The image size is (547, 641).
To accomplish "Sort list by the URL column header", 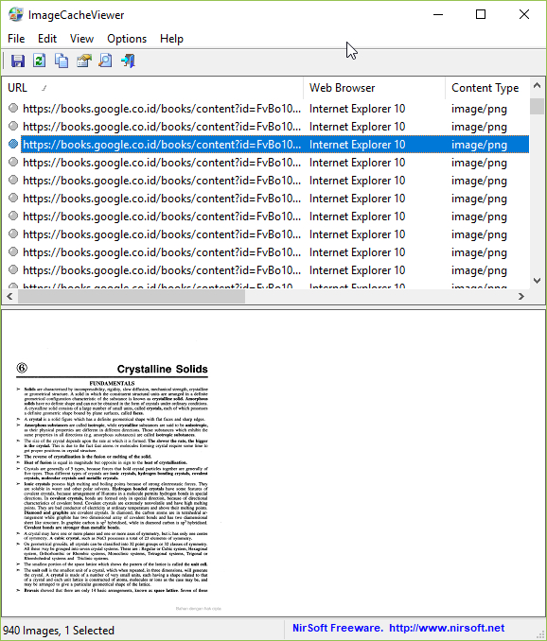I will tap(152, 88).
